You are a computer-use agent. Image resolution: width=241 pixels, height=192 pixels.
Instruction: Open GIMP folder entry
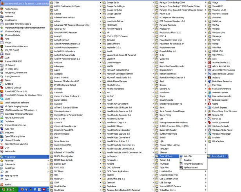point(76,183)
